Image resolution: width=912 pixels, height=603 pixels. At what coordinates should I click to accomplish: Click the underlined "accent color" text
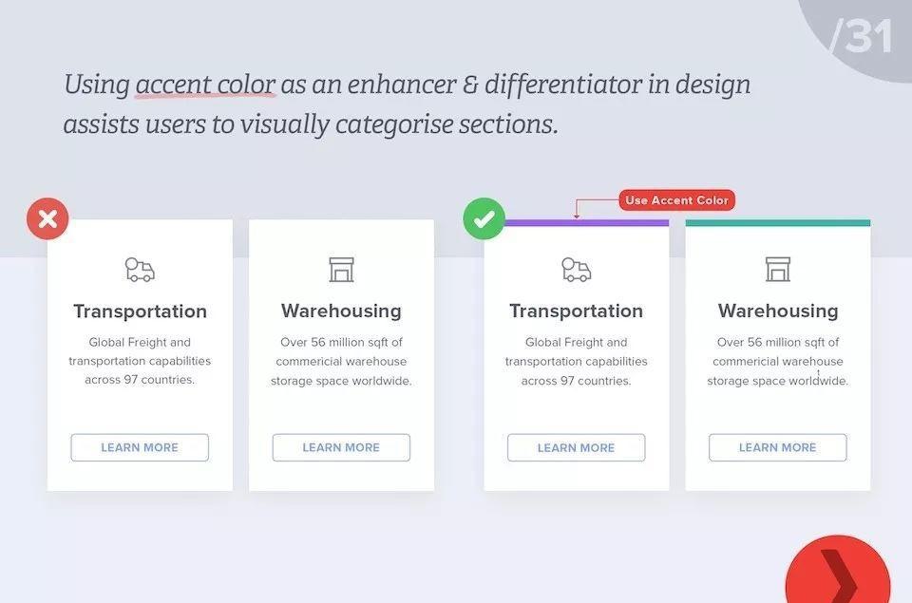205,85
